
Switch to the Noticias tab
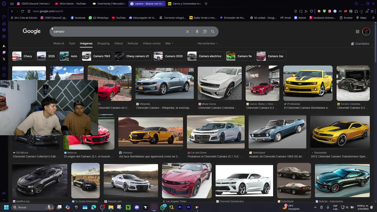(x=133, y=43)
